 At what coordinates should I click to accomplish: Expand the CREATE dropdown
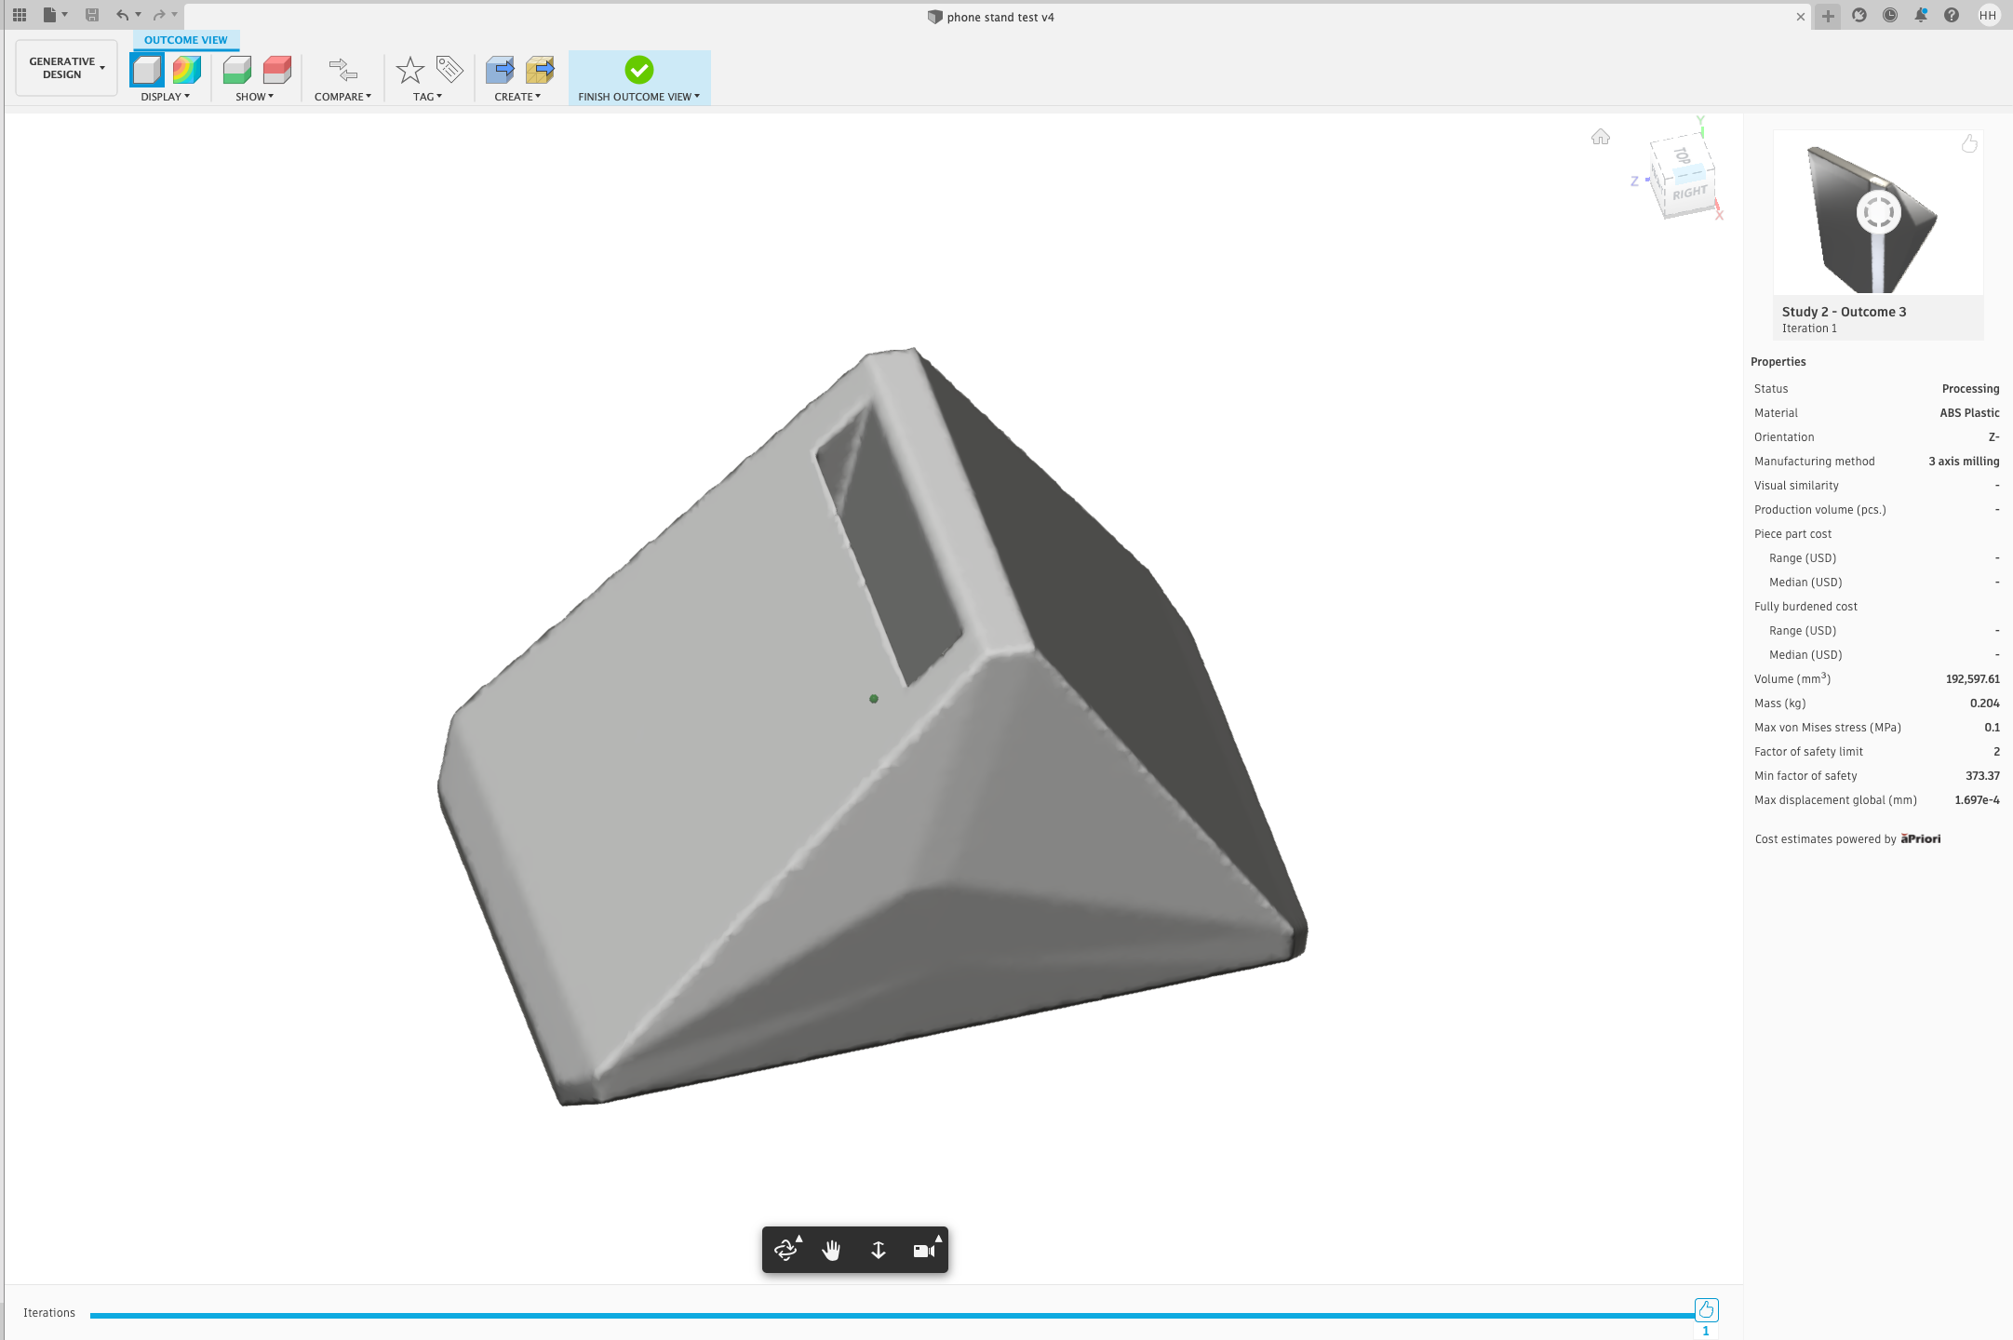coord(517,96)
